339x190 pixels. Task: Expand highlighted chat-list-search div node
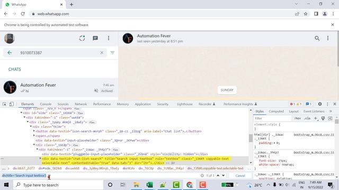pos(40,158)
